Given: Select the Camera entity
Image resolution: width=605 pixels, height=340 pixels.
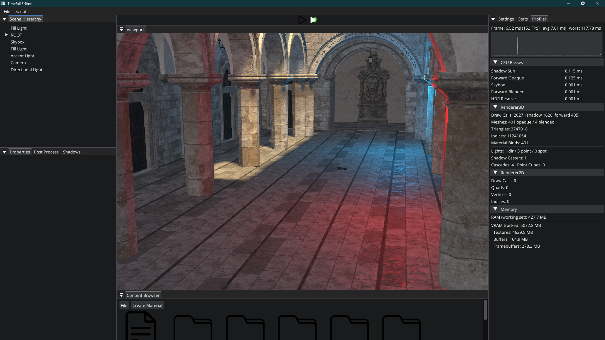Looking at the screenshot, I should (x=18, y=63).
